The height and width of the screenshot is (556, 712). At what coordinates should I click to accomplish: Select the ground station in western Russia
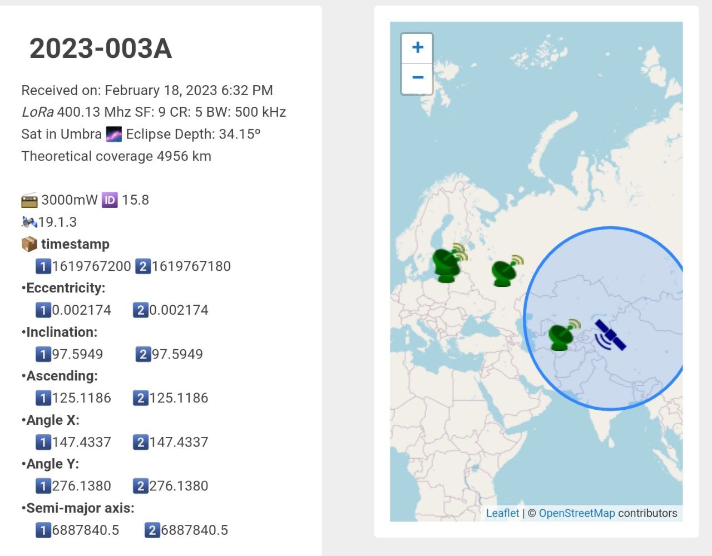[x=507, y=271]
